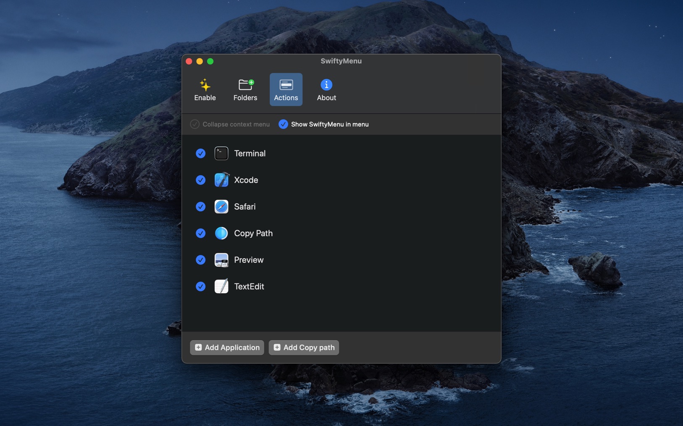Click the Add Copy path button
Viewport: 683px width, 426px height.
point(304,348)
